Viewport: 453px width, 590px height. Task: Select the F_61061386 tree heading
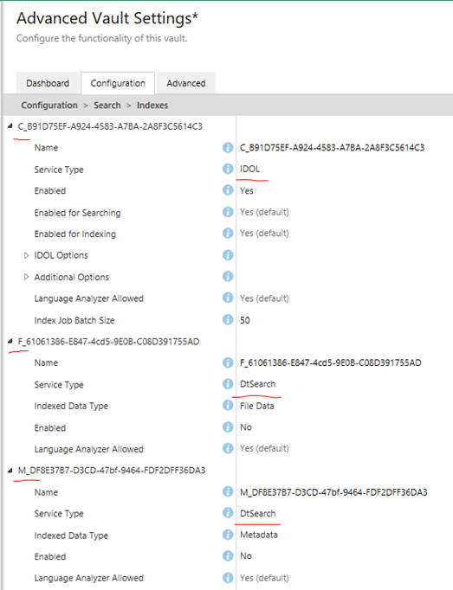[108, 342]
